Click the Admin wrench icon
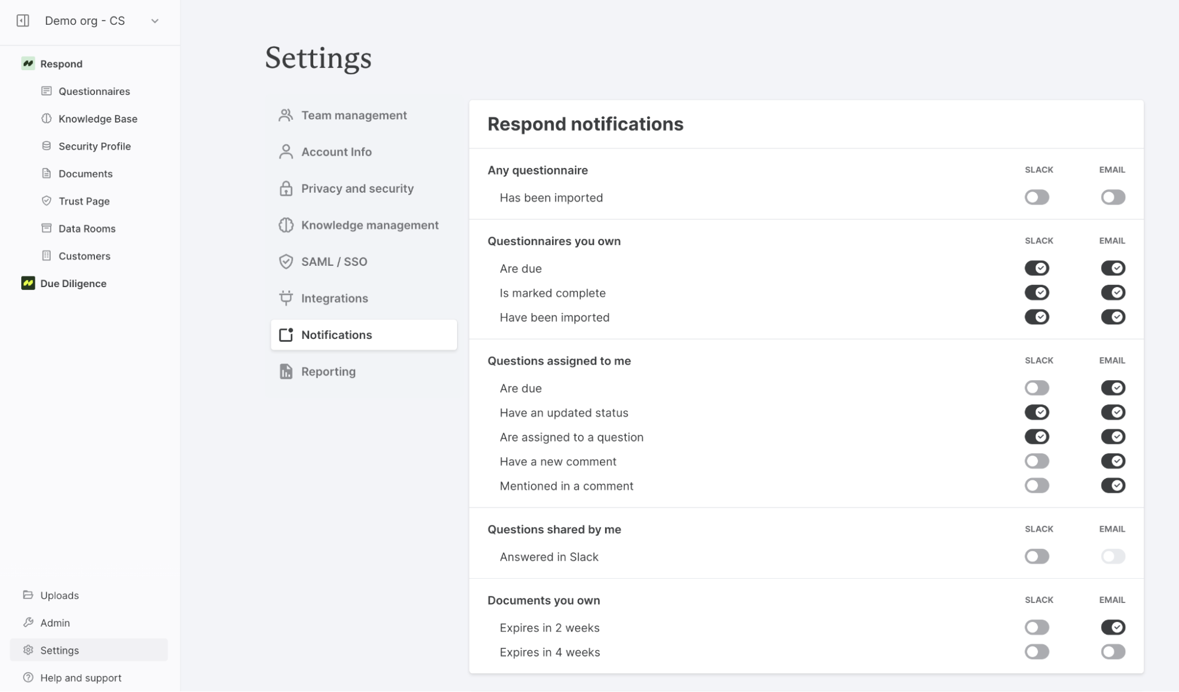The height and width of the screenshot is (692, 1179). (28, 622)
